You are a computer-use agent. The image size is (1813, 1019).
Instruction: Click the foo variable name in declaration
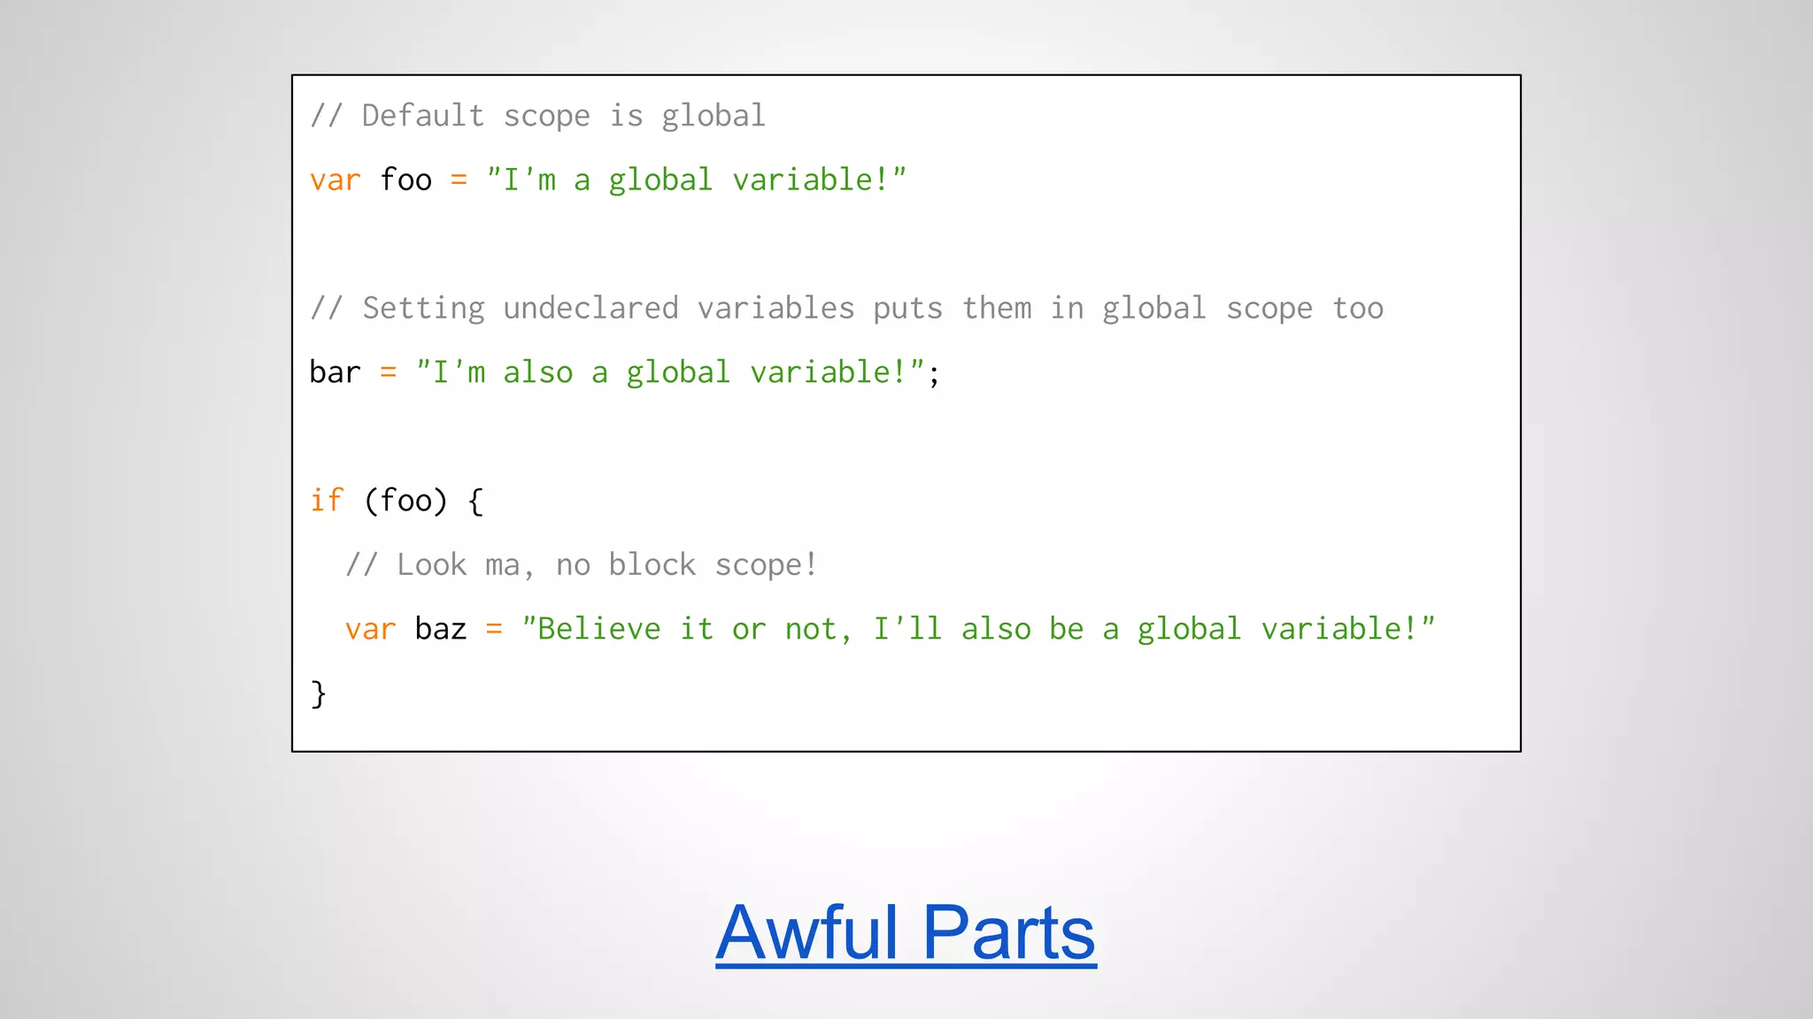coord(405,180)
